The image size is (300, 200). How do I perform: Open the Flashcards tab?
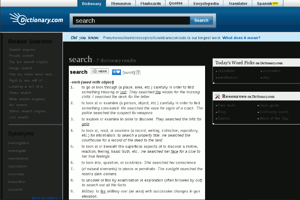point(151,4)
